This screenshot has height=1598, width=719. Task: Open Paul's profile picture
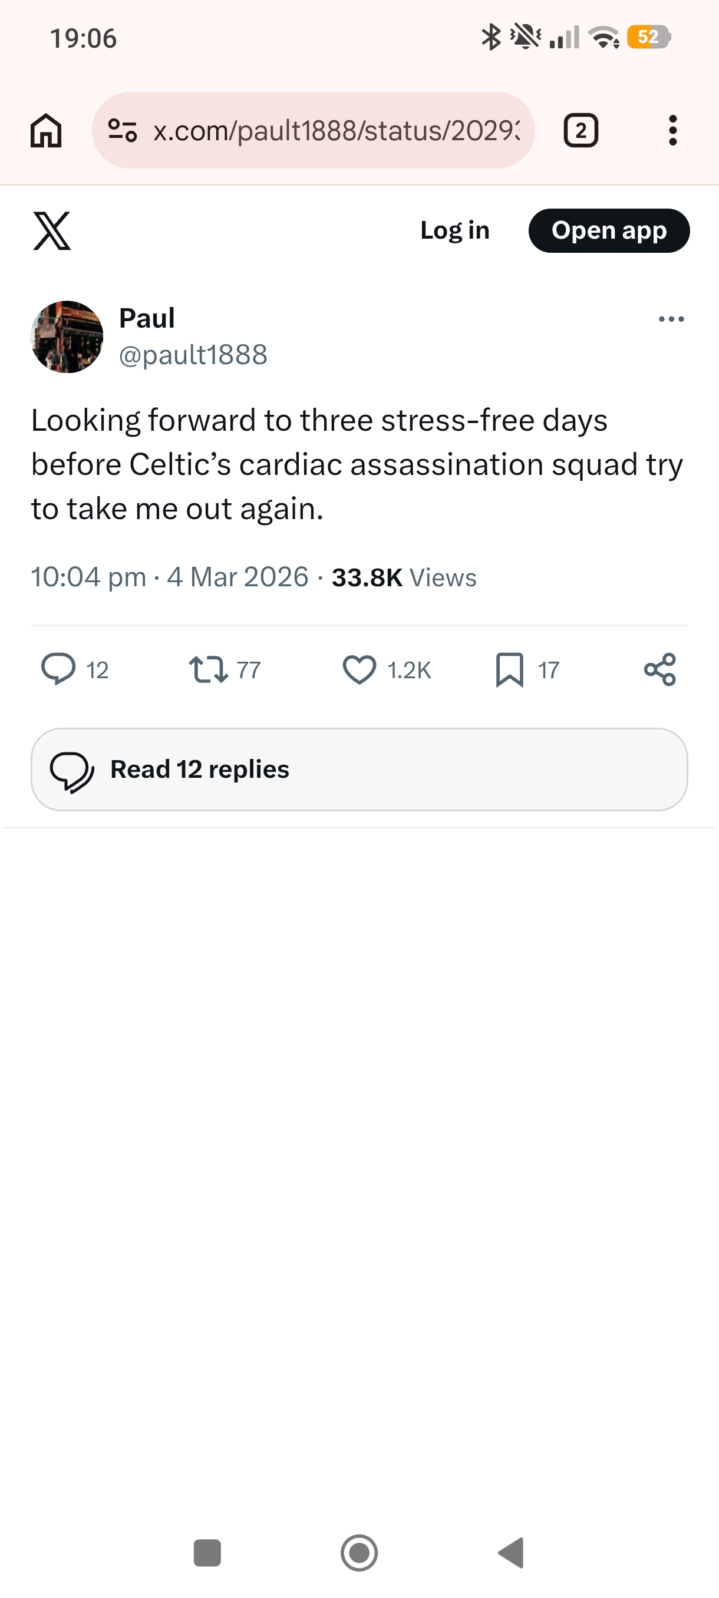coord(67,337)
